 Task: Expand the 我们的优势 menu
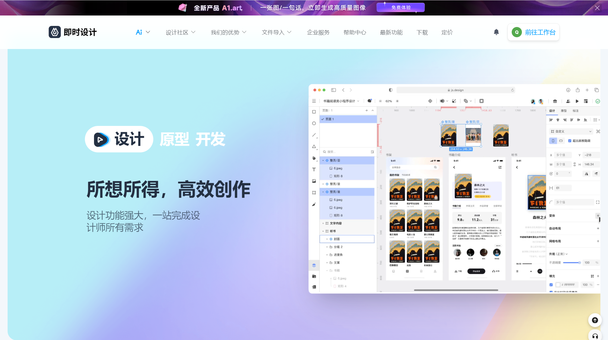tap(229, 32)
